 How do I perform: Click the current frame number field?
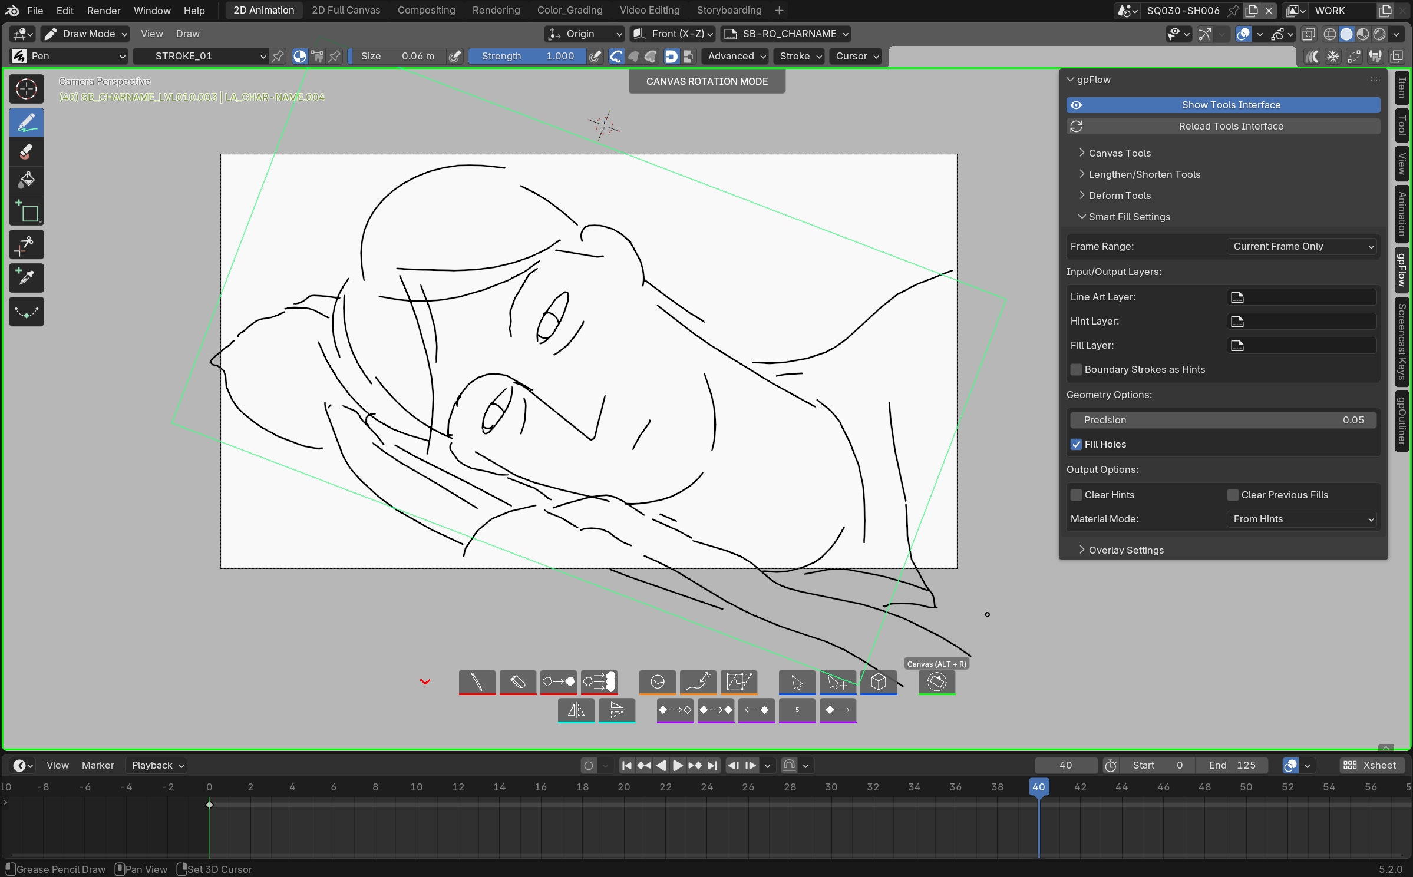coord(1066,765)
